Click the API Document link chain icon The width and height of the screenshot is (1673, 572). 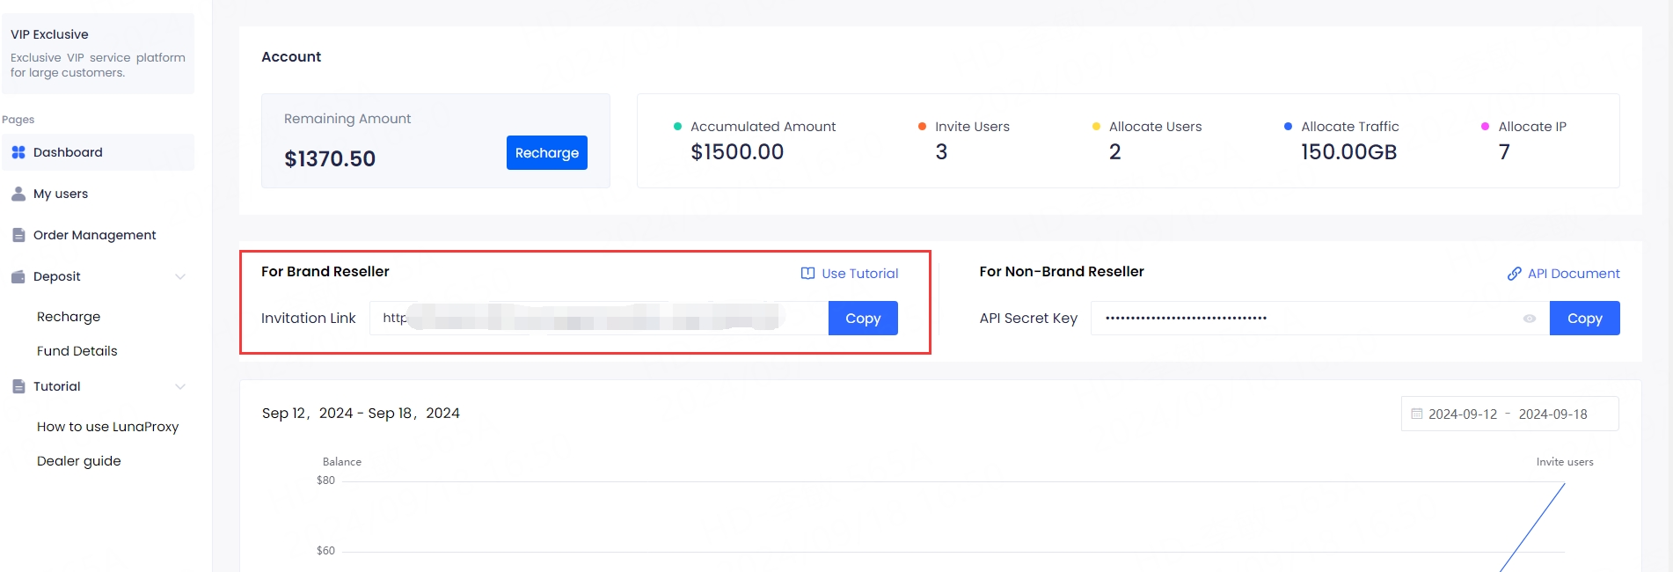pyautogui.click(x=1514, y=274)
